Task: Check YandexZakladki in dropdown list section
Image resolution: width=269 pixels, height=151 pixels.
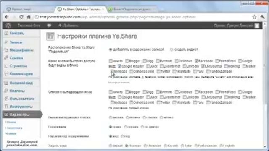Action: click(208, 102)
